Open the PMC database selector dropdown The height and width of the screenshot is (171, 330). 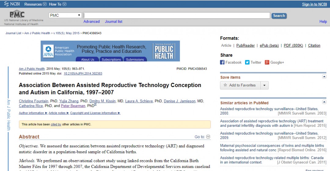[65, 15]
